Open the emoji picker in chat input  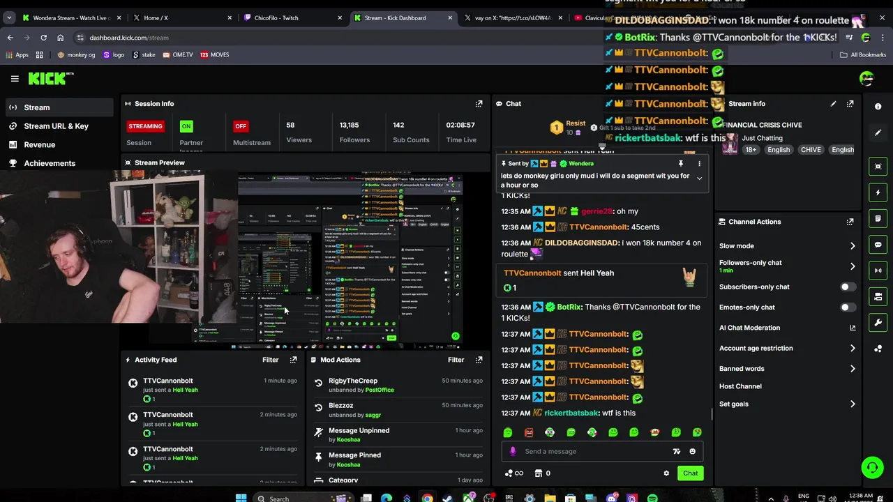[x=692, y=451]
